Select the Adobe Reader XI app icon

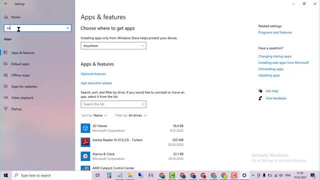[x=85, y=142]
